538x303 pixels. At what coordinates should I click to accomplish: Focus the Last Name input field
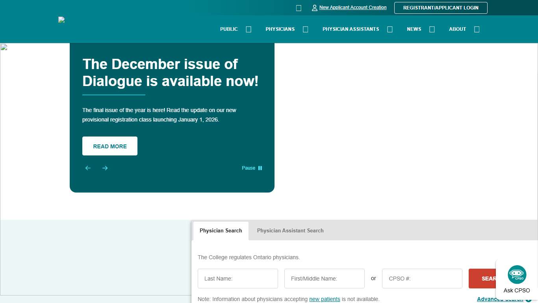click(x=238, y=279)
